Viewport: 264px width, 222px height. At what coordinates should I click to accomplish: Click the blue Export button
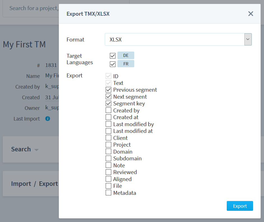pos(240,206)
